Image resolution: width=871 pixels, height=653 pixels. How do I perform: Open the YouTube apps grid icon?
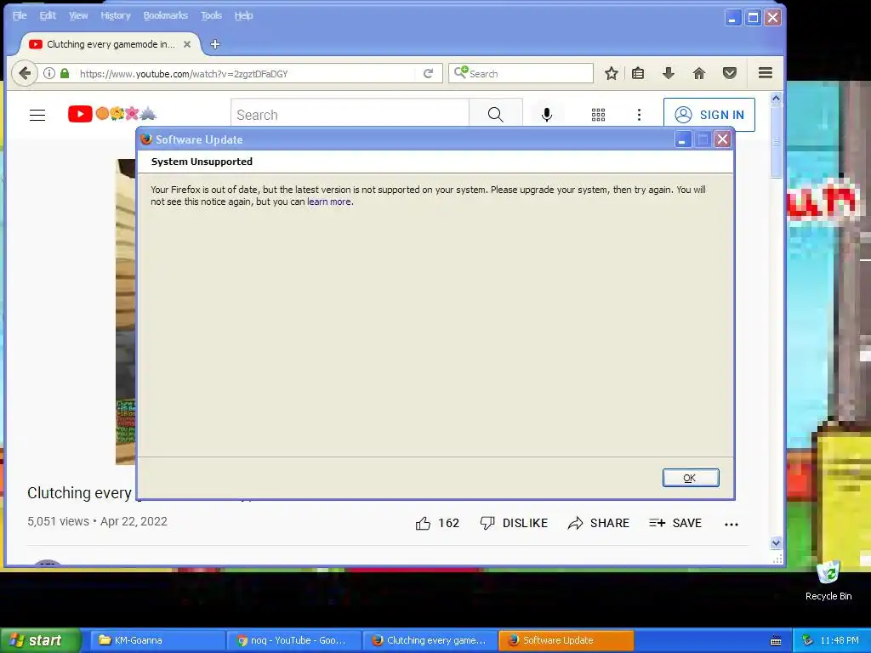click(598, 115)
